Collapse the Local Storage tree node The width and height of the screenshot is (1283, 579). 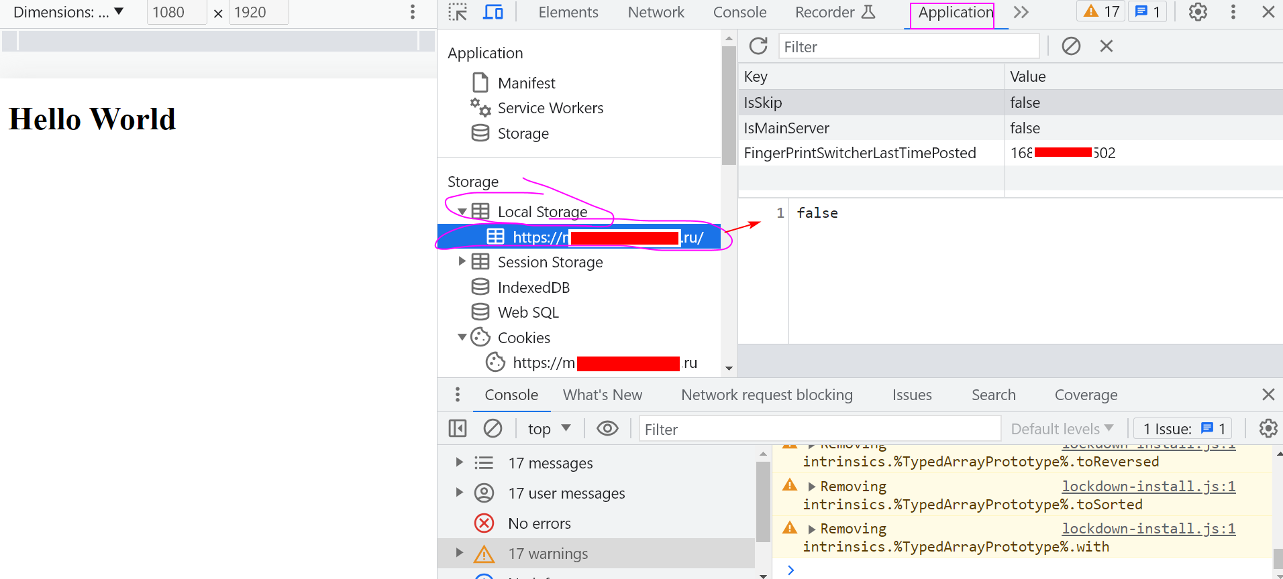click(462, 212)
